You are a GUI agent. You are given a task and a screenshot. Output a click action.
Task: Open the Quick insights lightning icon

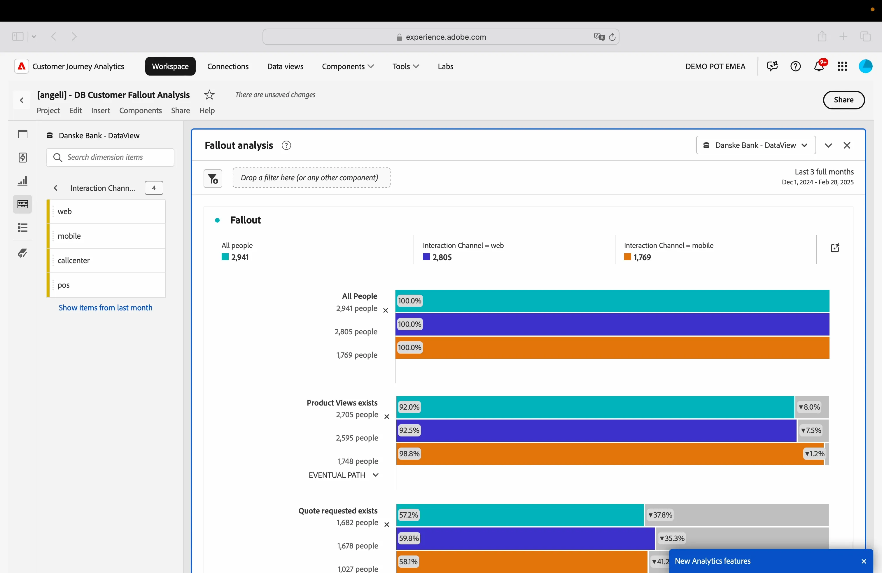click(23, 158)
